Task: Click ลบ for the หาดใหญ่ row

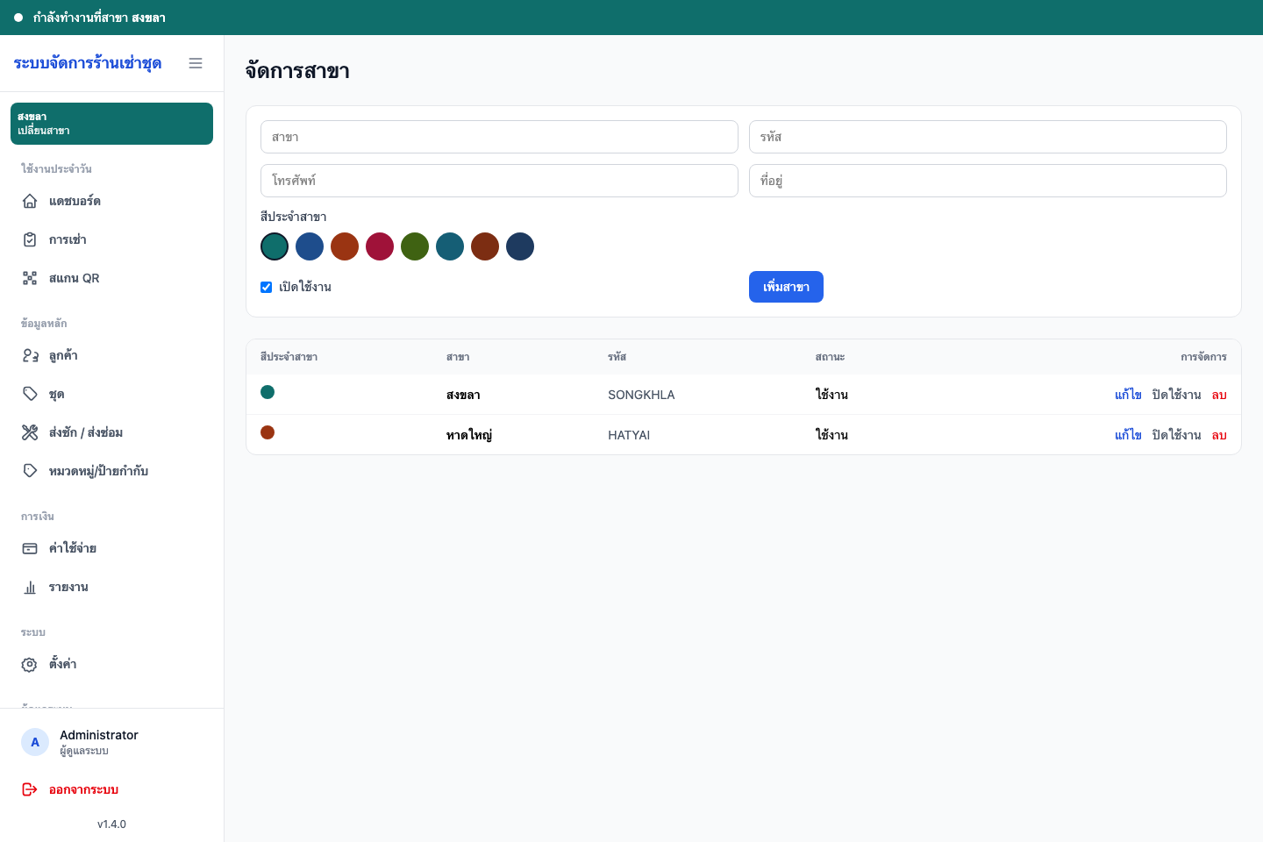Action: click(x=1219, y=435)
